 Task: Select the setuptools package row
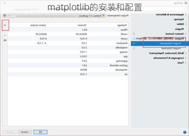click(68, 70)
